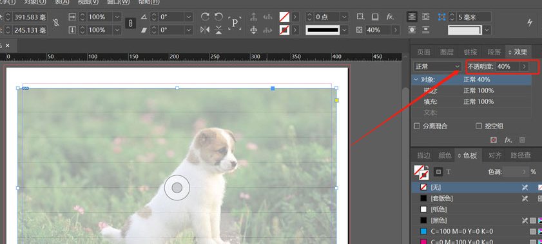The width and height of the screenshot is (542, 244).
Task: Open the fx effects menu in the Effects panel
Action: point(508,140)
